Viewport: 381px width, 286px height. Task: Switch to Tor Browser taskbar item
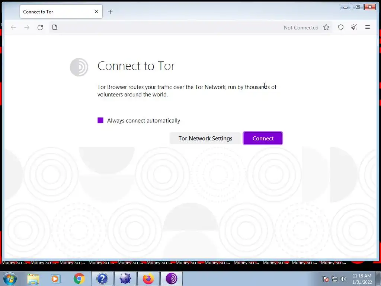click(x=172, y=279)
